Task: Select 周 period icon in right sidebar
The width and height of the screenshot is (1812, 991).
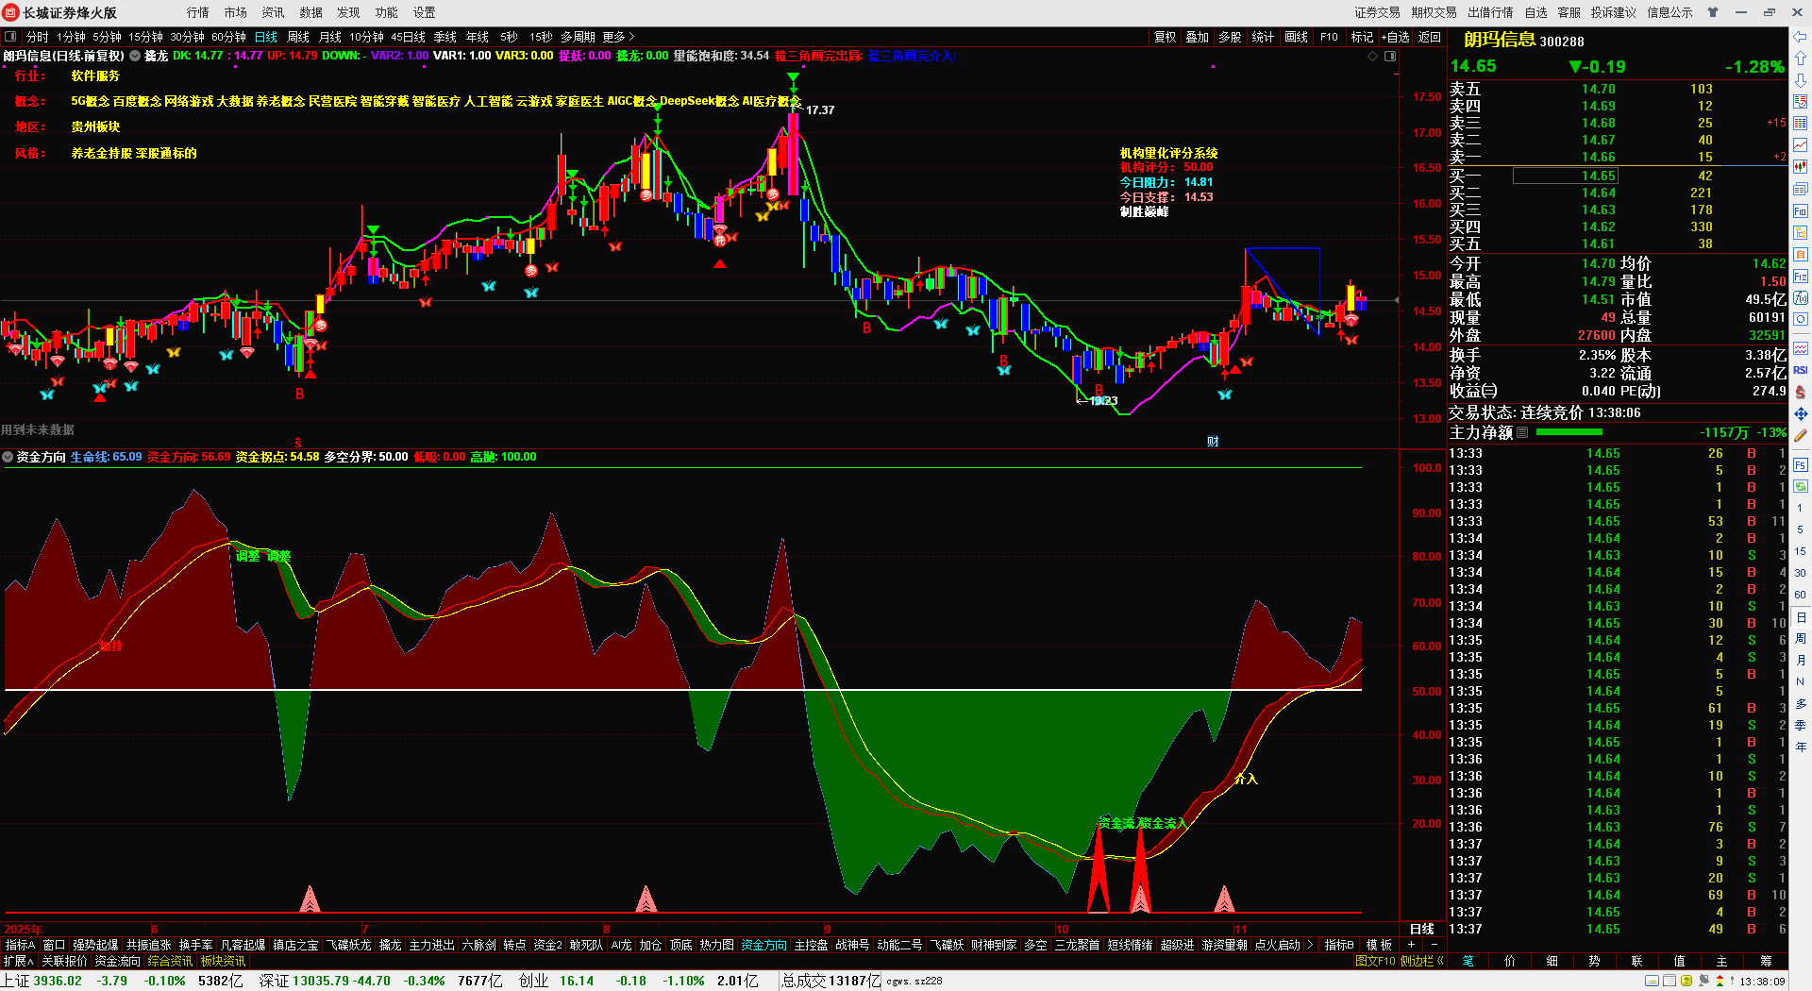Action: (x=1801, y=638)
